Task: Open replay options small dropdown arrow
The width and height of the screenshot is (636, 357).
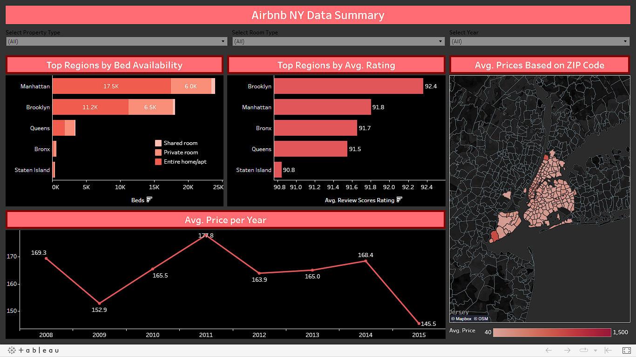Action: 595,350
